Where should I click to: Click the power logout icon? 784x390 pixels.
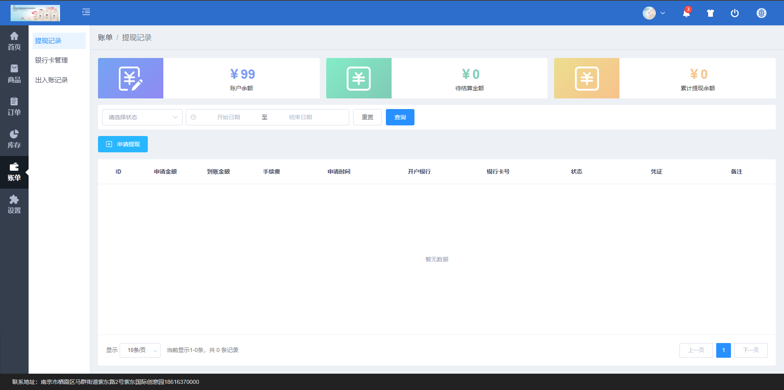(735, 13)
